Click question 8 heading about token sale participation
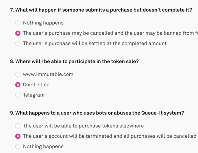This screenshot has height=153, width=198. point(74,62)
